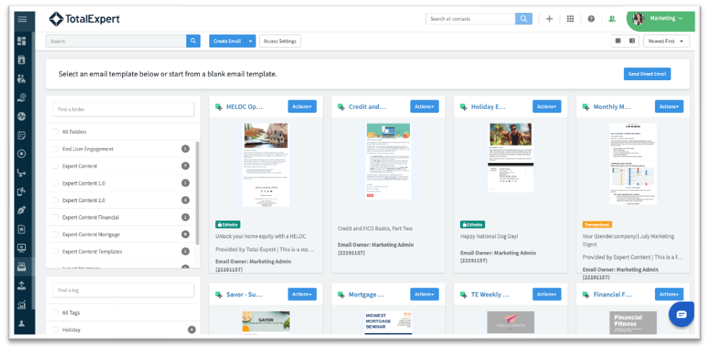Click the Access Settings button
The height and width of the screenshot is (351, 709).
tap(280, 41)
